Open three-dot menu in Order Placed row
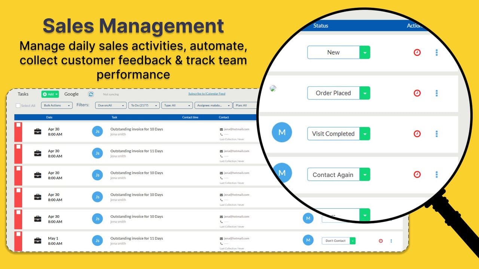Viewport: 479px width, 269px height. [437, 93]
